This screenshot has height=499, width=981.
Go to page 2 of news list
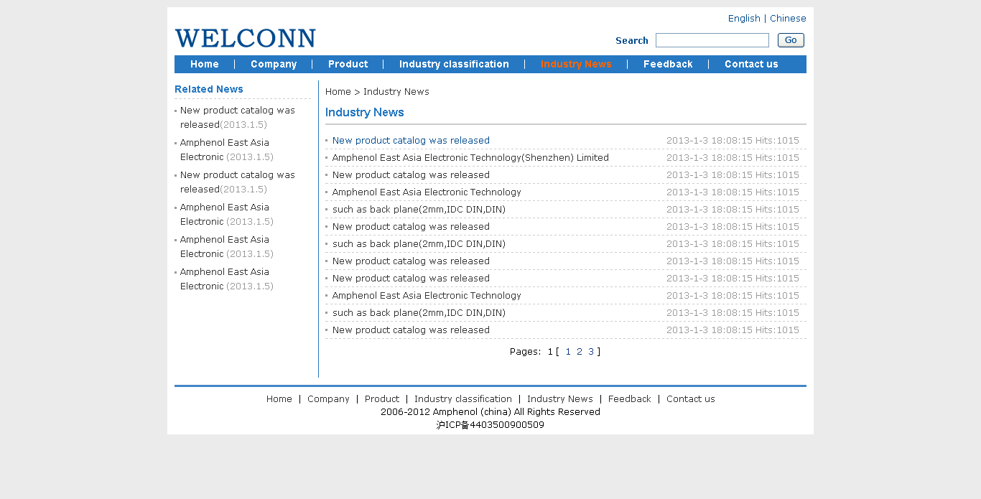pyautogui.click(x=580, y=352)
